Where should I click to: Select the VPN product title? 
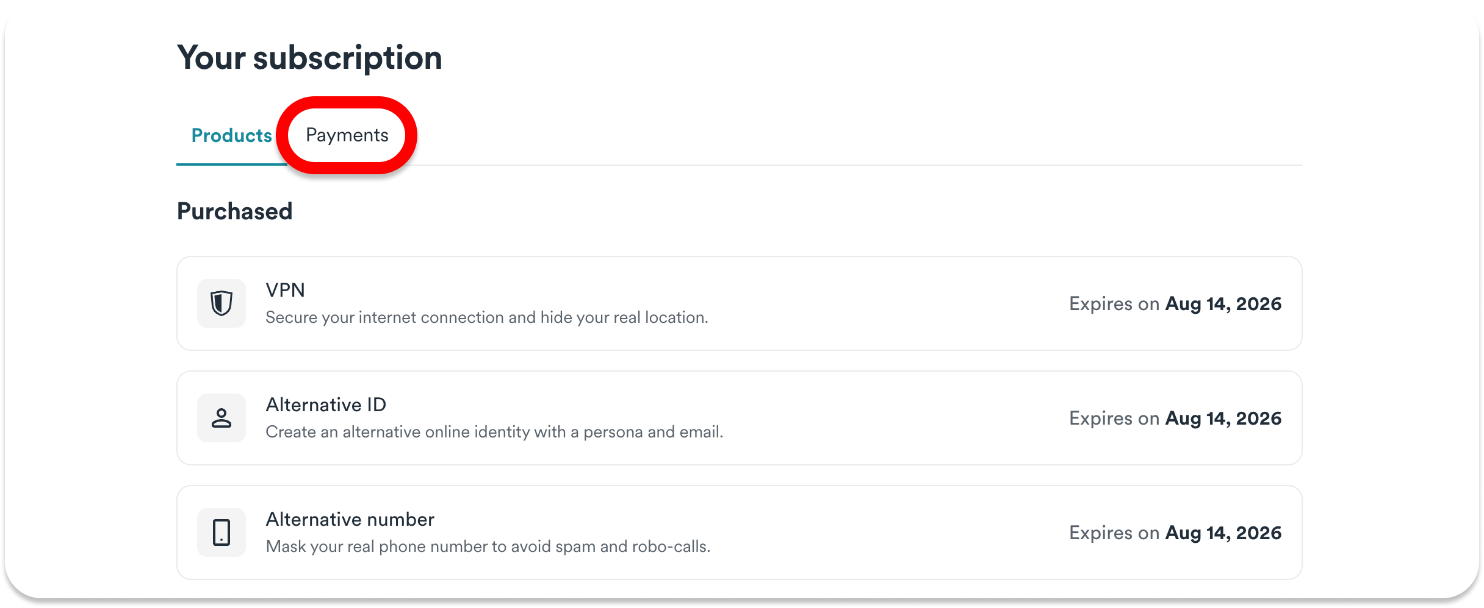(x=285, y=290)
